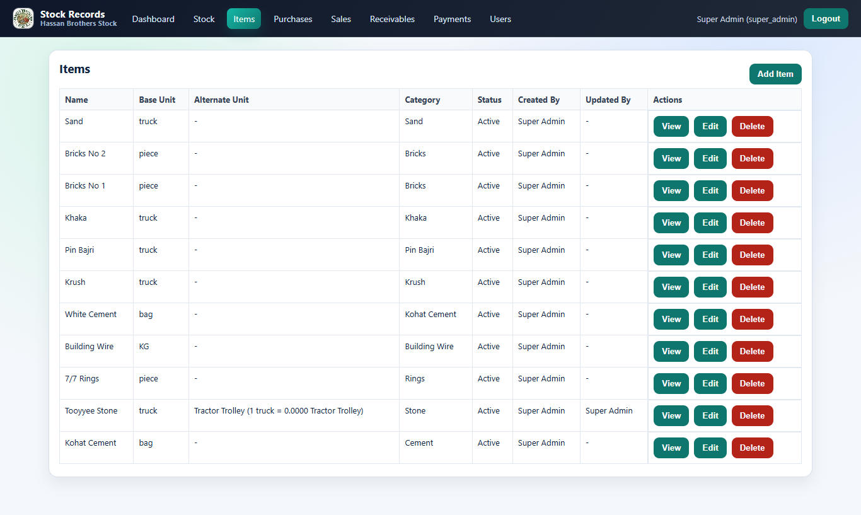
Task: Edit the Bricks No 1 item
Action: (x=710, y=190)
